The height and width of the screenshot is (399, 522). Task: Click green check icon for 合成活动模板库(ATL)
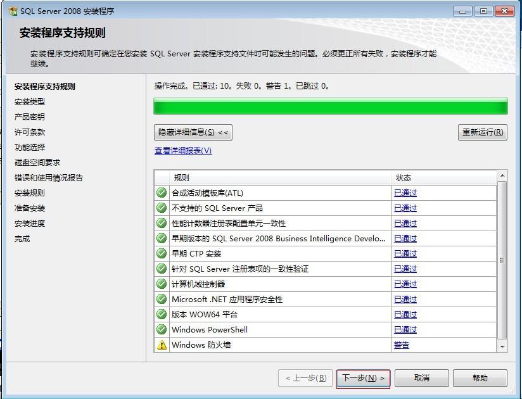[162, 193]
